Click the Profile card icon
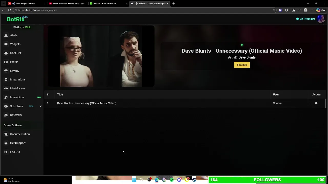Viewport: 328px width, 184px height. coord(6,62)
